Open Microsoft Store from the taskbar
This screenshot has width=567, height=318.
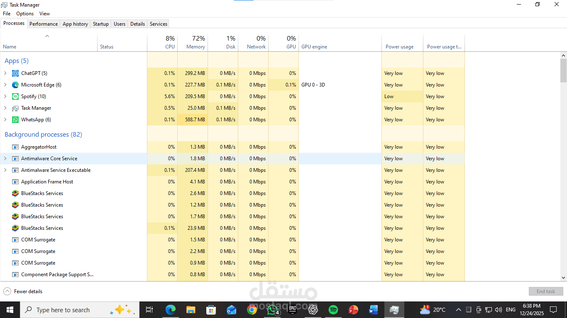pyautogui.click(x=211, y=310)
